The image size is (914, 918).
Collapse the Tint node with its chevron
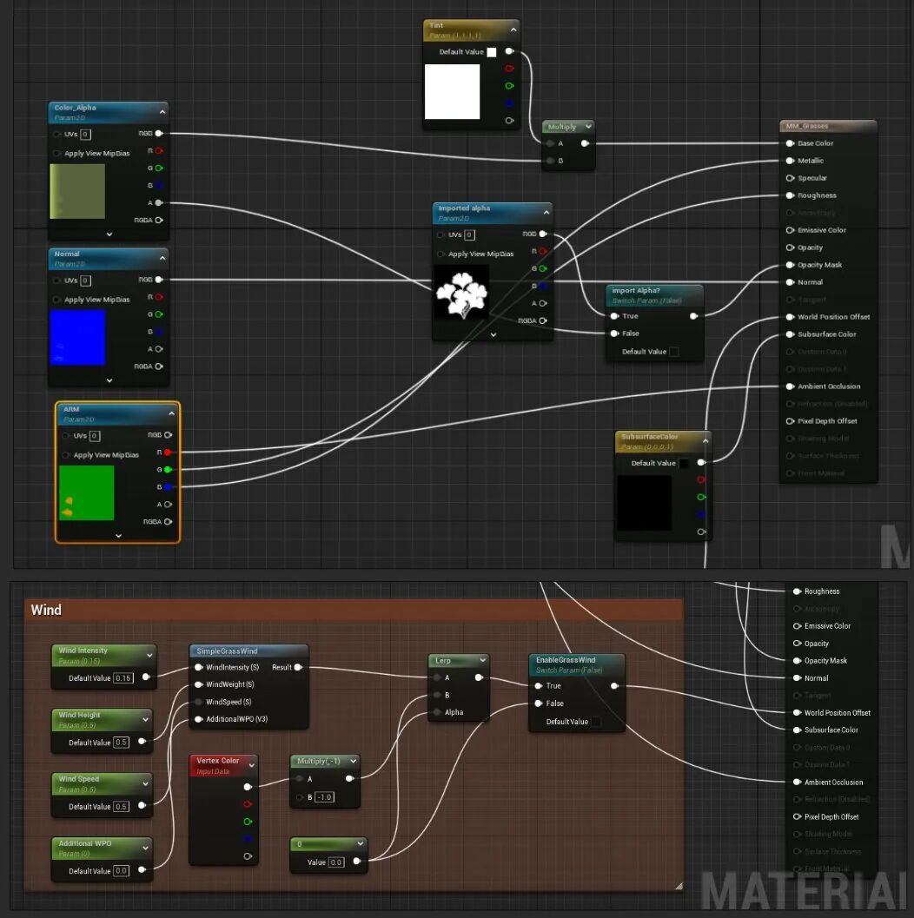point(513,30)
